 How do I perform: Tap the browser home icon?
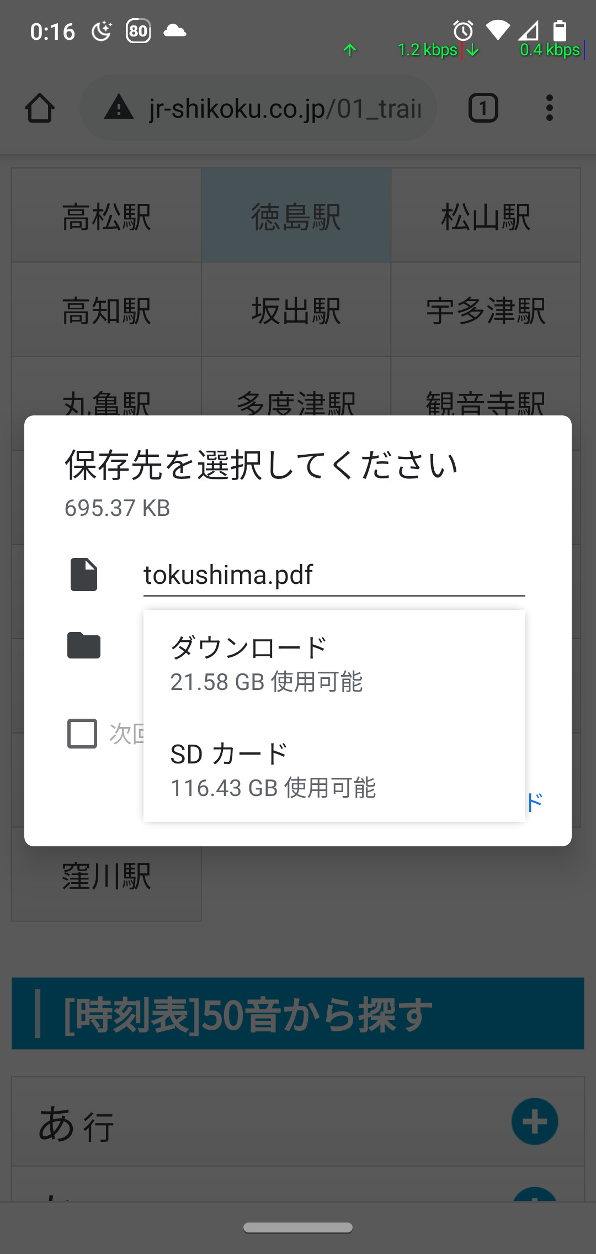click(x=40, y=108)
